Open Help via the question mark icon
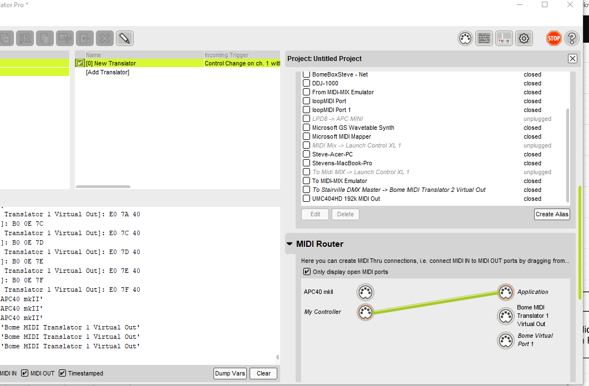This screenshot has width=589, height=386. click(x=572, y=38)
